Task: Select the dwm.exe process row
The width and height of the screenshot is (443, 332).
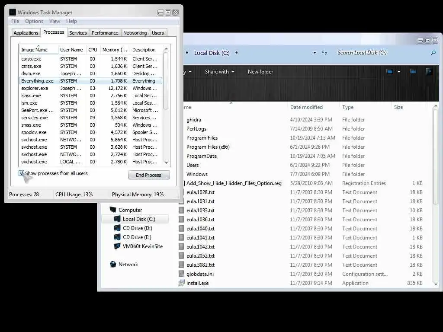Action: pos(90,73)
